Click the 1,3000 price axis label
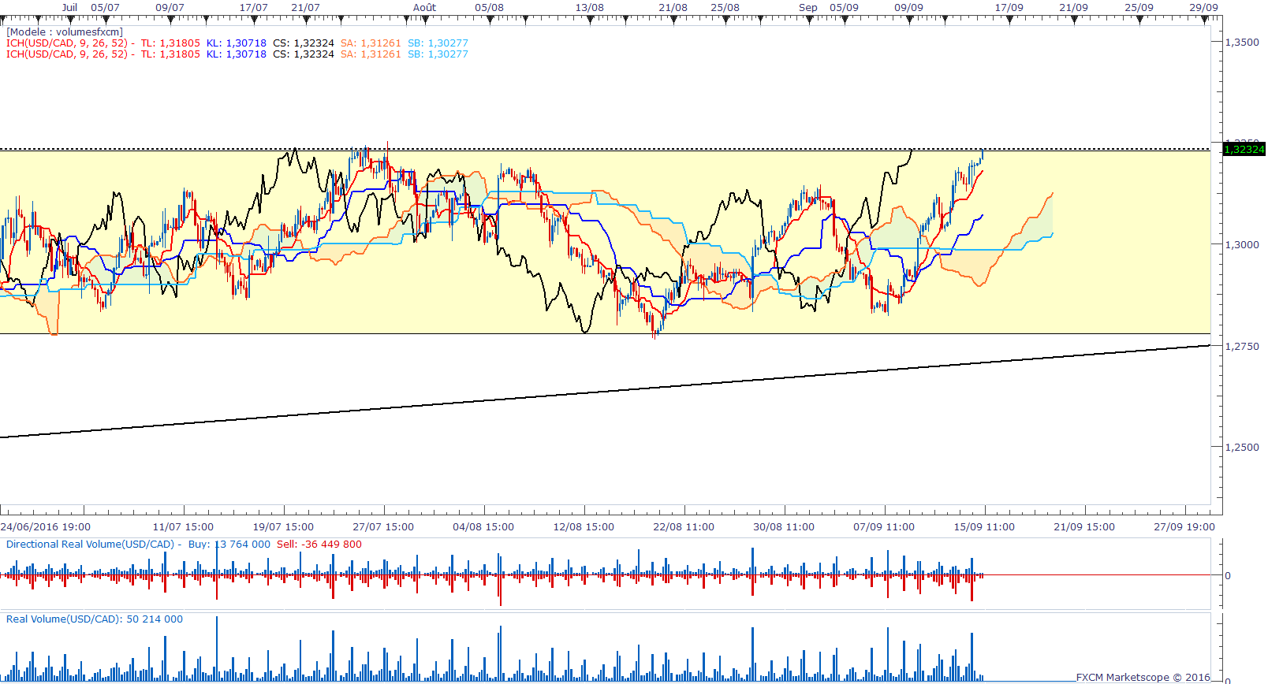Viewport: 1268px width, 684px height. pyautogui.click(x=1242, y=245)
